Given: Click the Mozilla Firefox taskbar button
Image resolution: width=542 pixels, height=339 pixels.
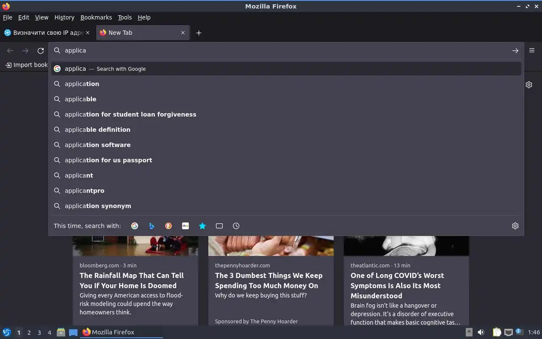Looking at the screenshot, I should (122, 332).
